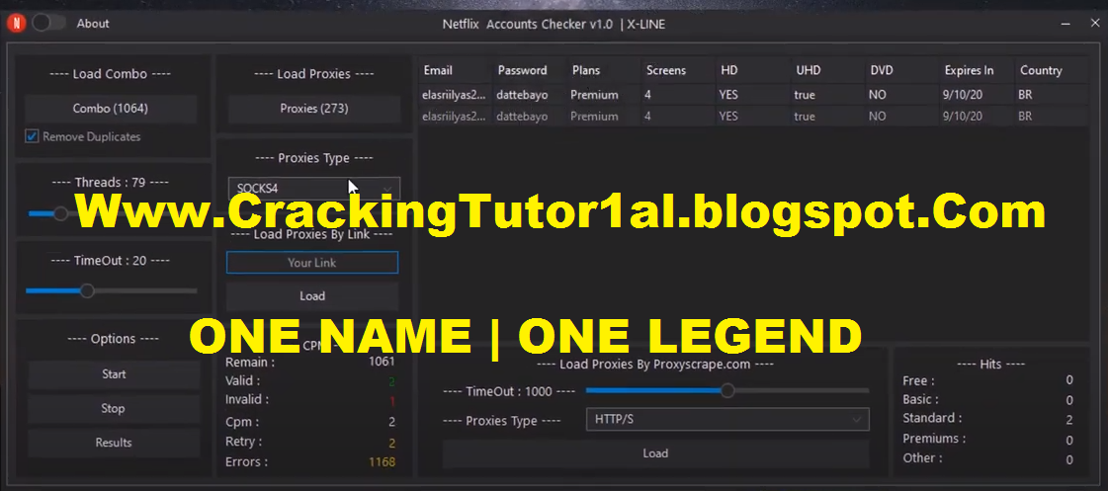Click the Start button in Options

point(114,374)
